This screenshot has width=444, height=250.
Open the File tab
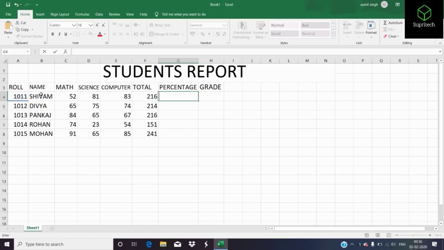tap(8, 14)
